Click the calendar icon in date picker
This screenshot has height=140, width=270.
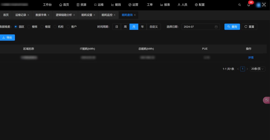[216, 27]
